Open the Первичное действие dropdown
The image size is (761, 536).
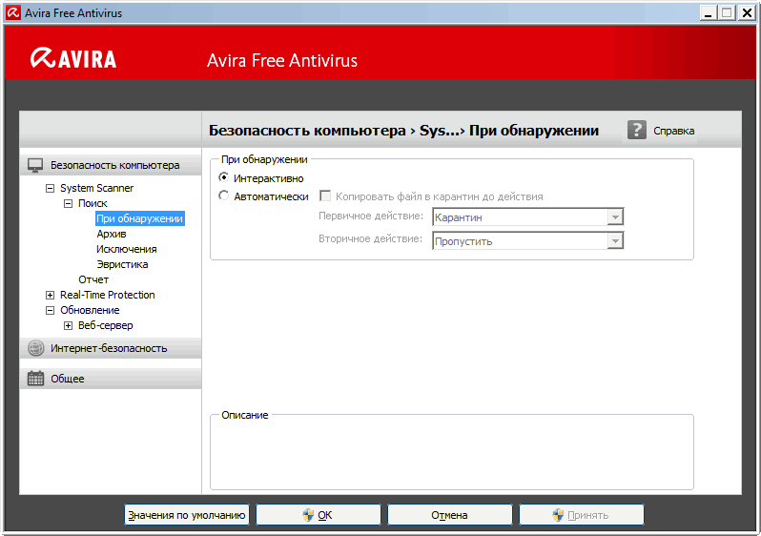(615, 217)
